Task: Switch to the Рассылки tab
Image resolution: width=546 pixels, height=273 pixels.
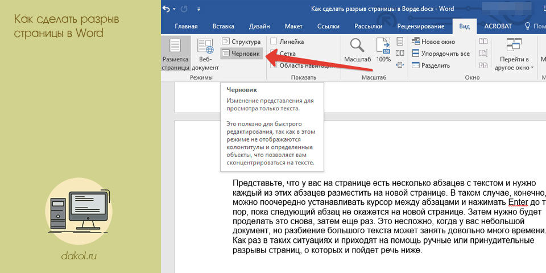Action: (368, 27)
